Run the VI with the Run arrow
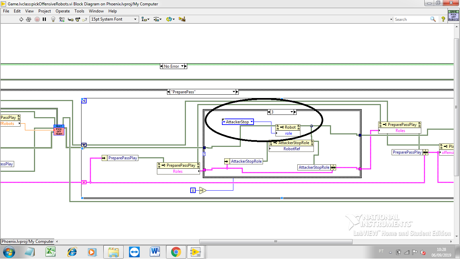 pyautogui.click(x=22, y=19)
